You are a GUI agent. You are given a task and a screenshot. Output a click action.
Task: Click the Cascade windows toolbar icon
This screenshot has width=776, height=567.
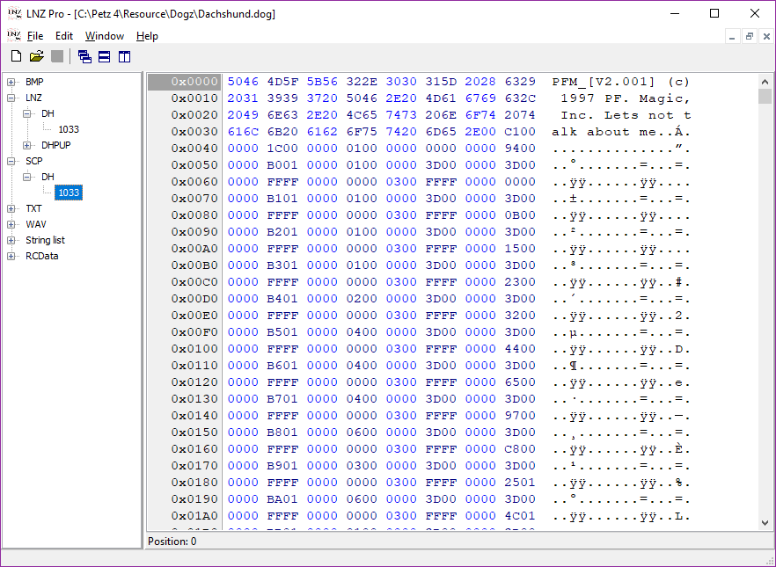84,57
